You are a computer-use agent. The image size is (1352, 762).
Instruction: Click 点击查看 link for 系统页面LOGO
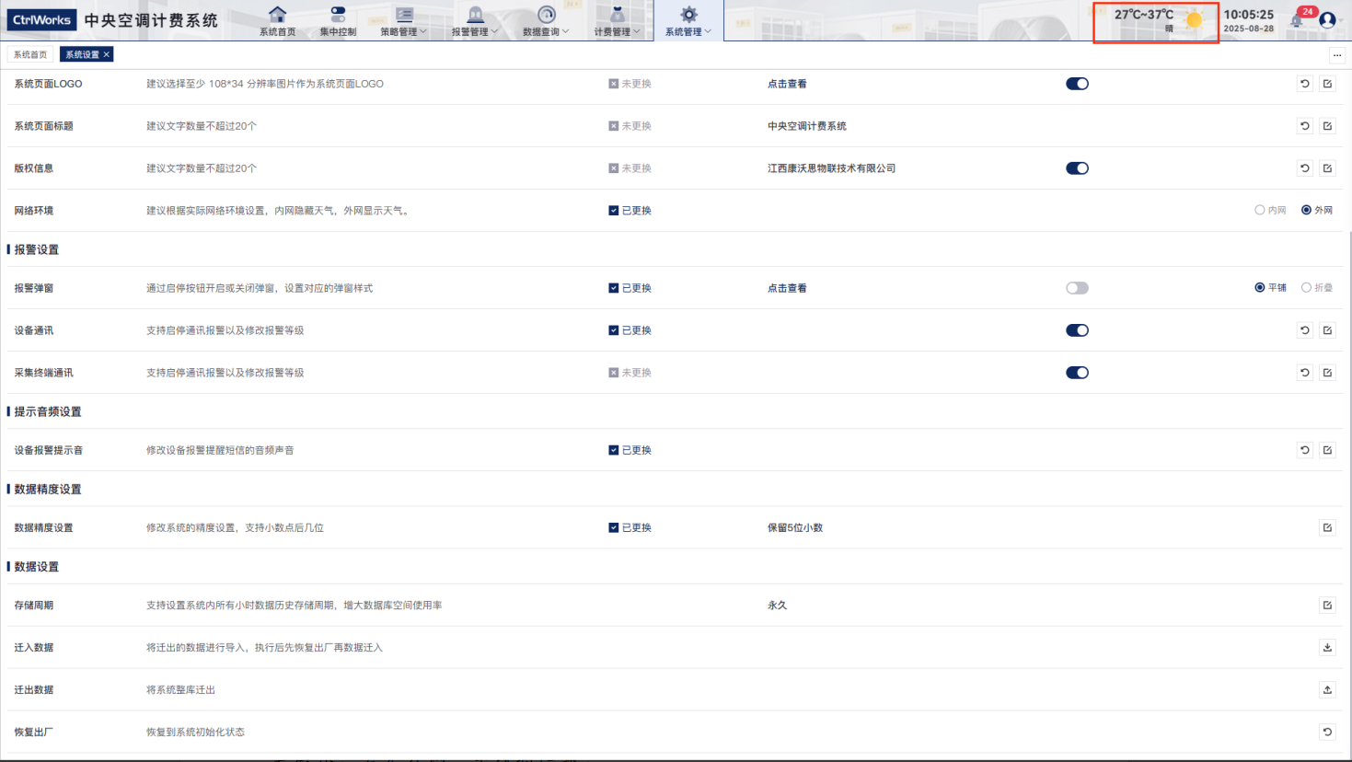coord(787,84)
